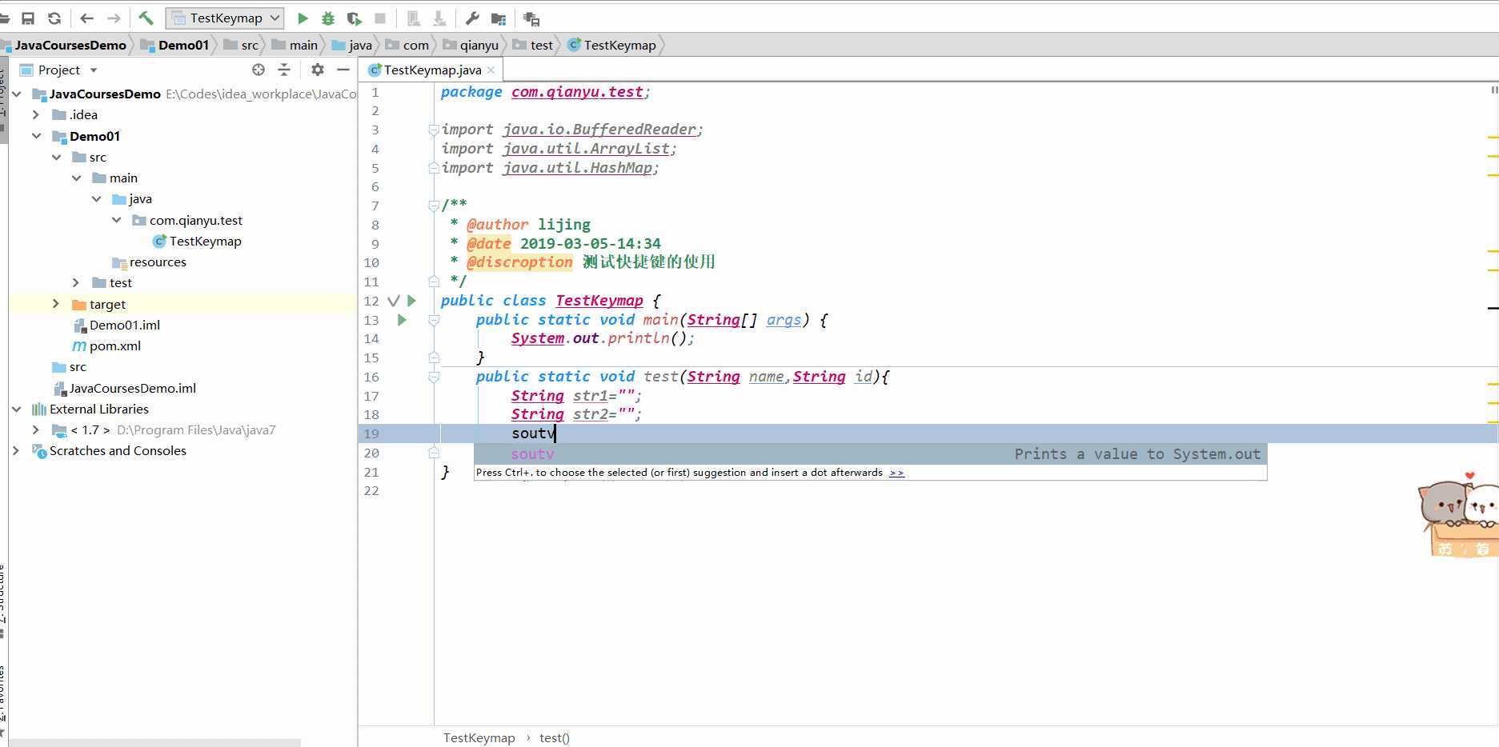Viewport: 1499px width, 747px height.
Task: Close the TestKeymap.java tab
Action: pos(491,70)
